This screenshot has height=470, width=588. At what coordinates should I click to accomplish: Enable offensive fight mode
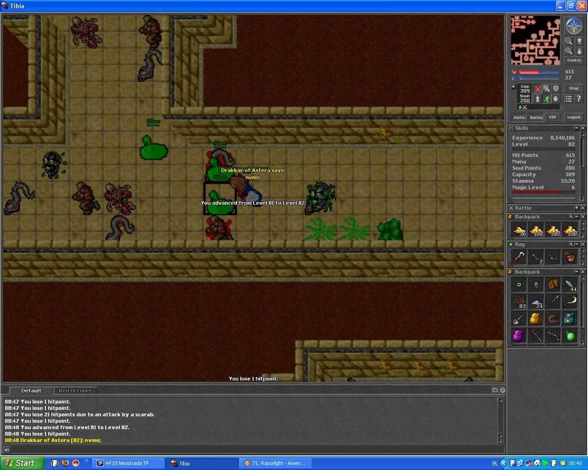537,89
